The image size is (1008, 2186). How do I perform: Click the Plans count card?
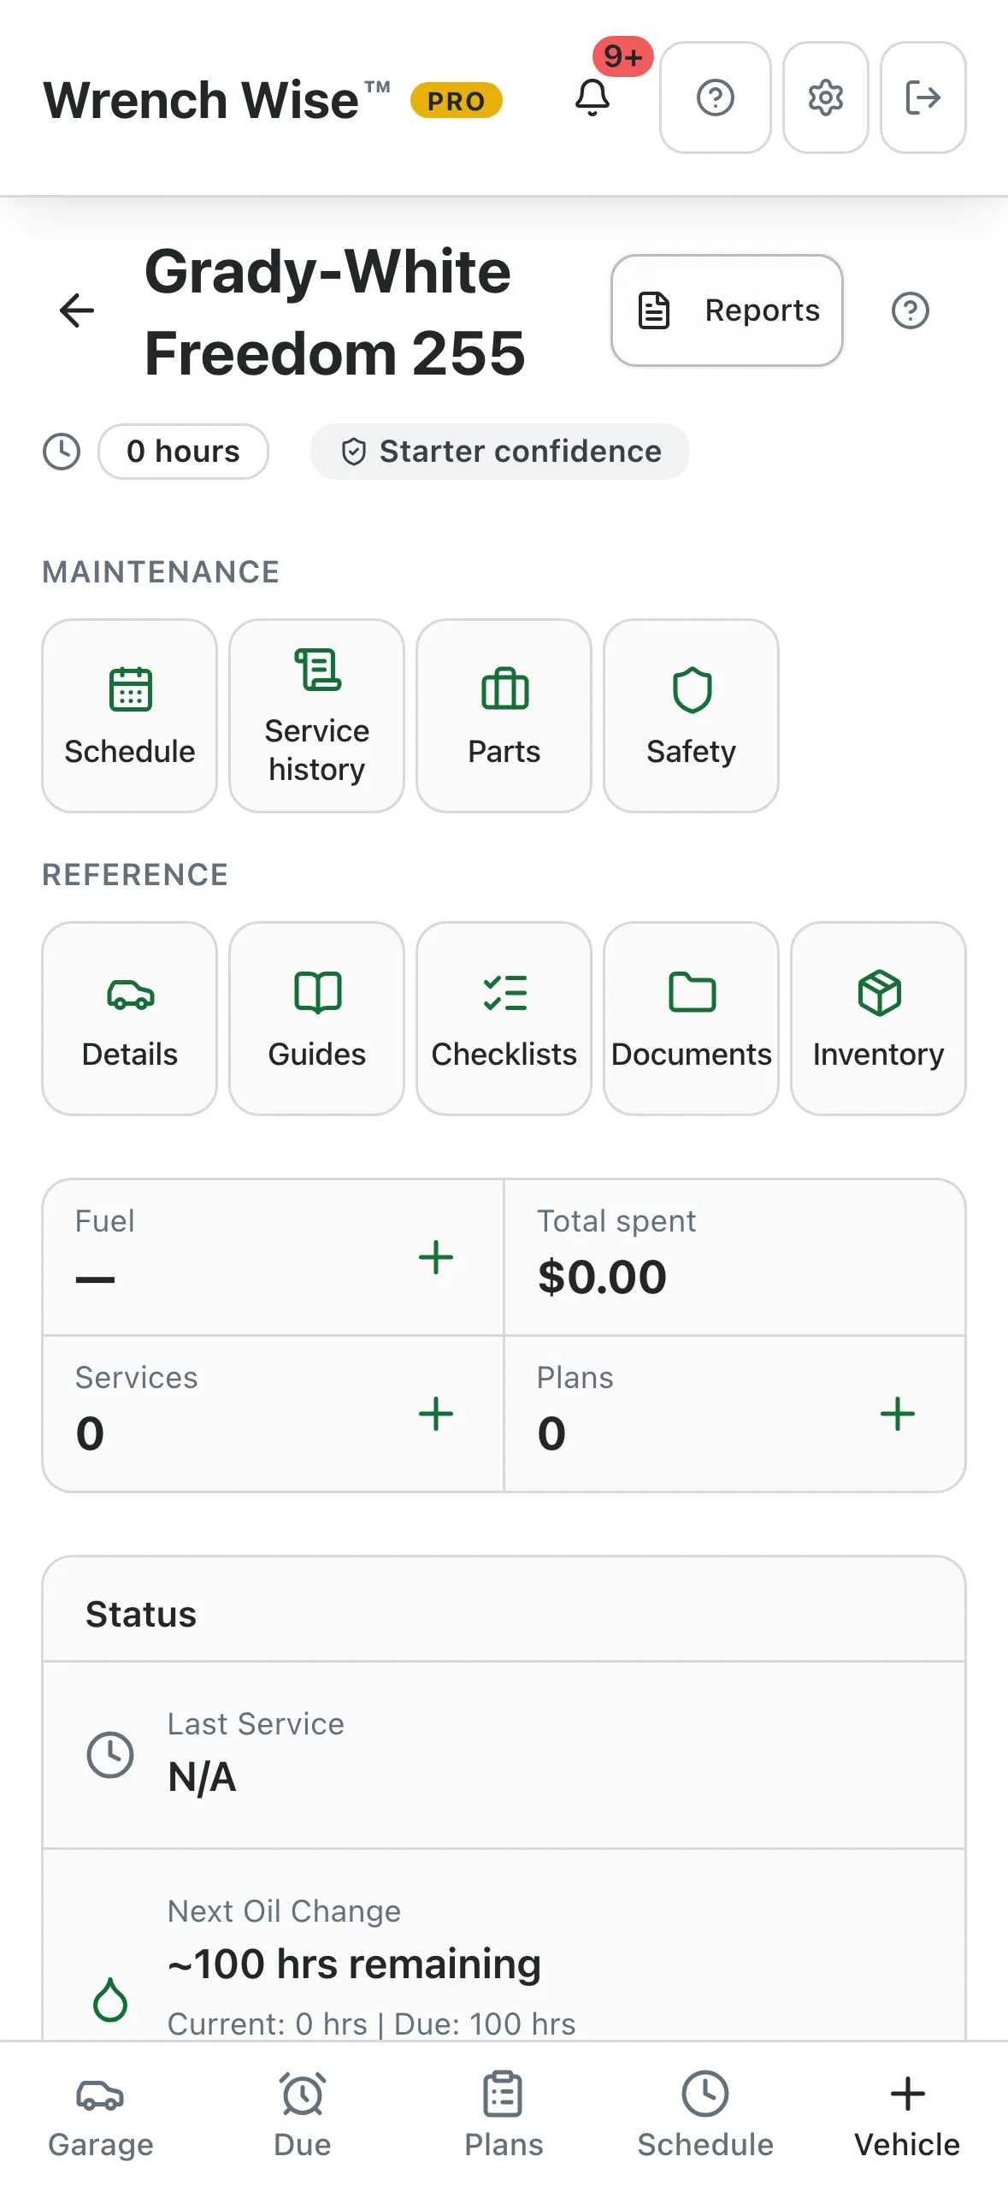(x=735, y=1414)
